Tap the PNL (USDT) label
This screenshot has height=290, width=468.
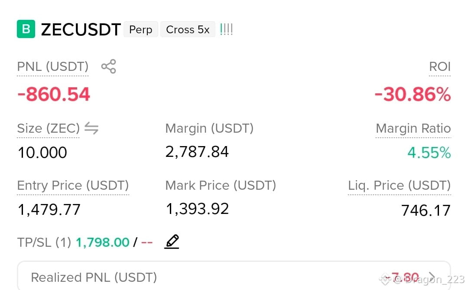(53, 67)
